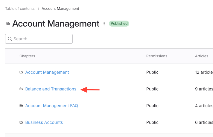Image resolution: width=213 pixels, height=137 pixels.
Task: Open the Account Management FAQ chapter
Action: tap(51, 106)
